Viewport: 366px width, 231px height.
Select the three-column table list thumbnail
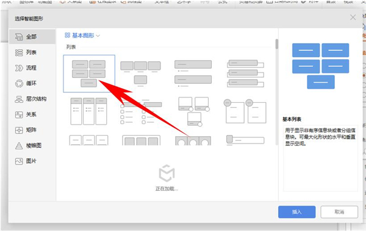88,111
